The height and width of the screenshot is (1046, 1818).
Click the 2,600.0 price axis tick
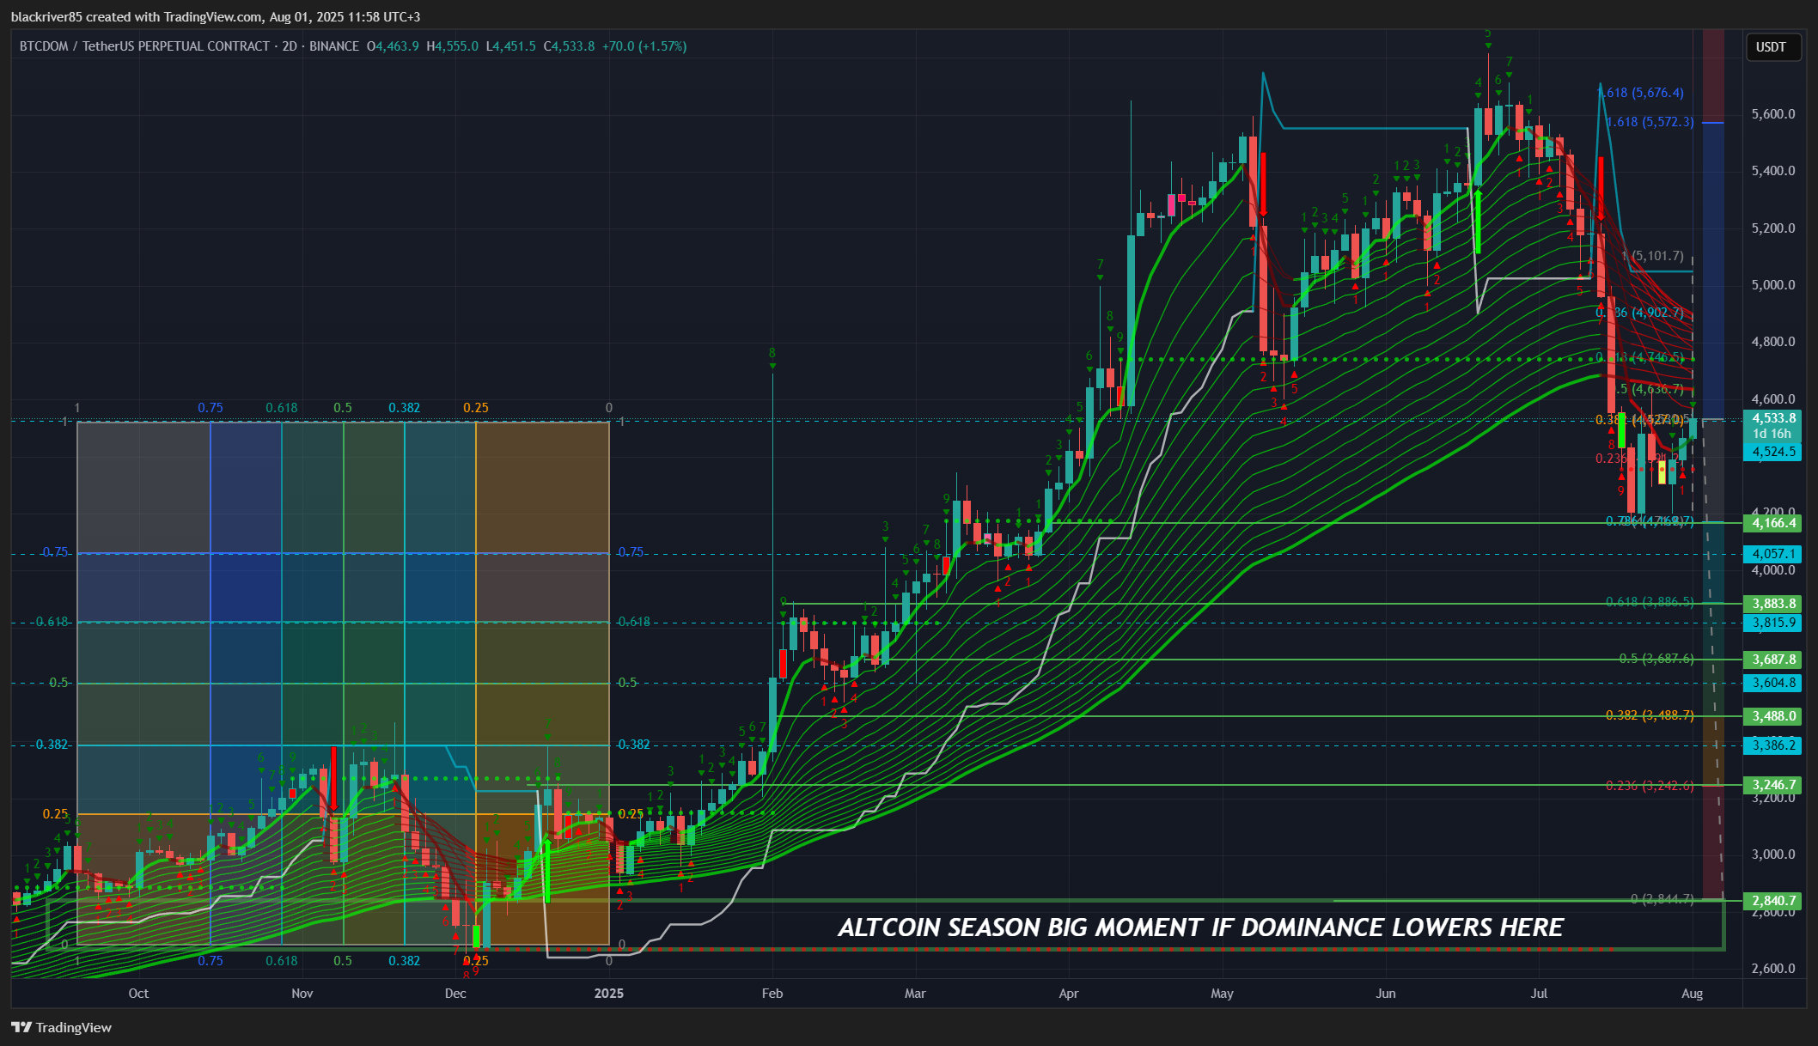pos(1773,969)
